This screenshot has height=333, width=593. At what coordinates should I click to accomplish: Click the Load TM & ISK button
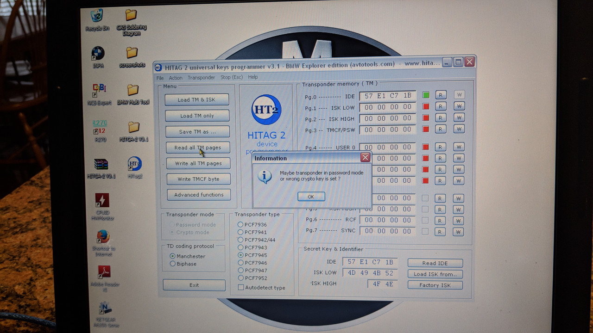click(196, 99)
